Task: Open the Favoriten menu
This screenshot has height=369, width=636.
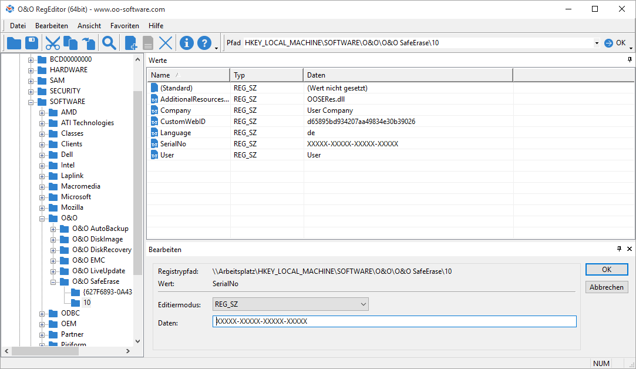Action: [x=124, y=26]
